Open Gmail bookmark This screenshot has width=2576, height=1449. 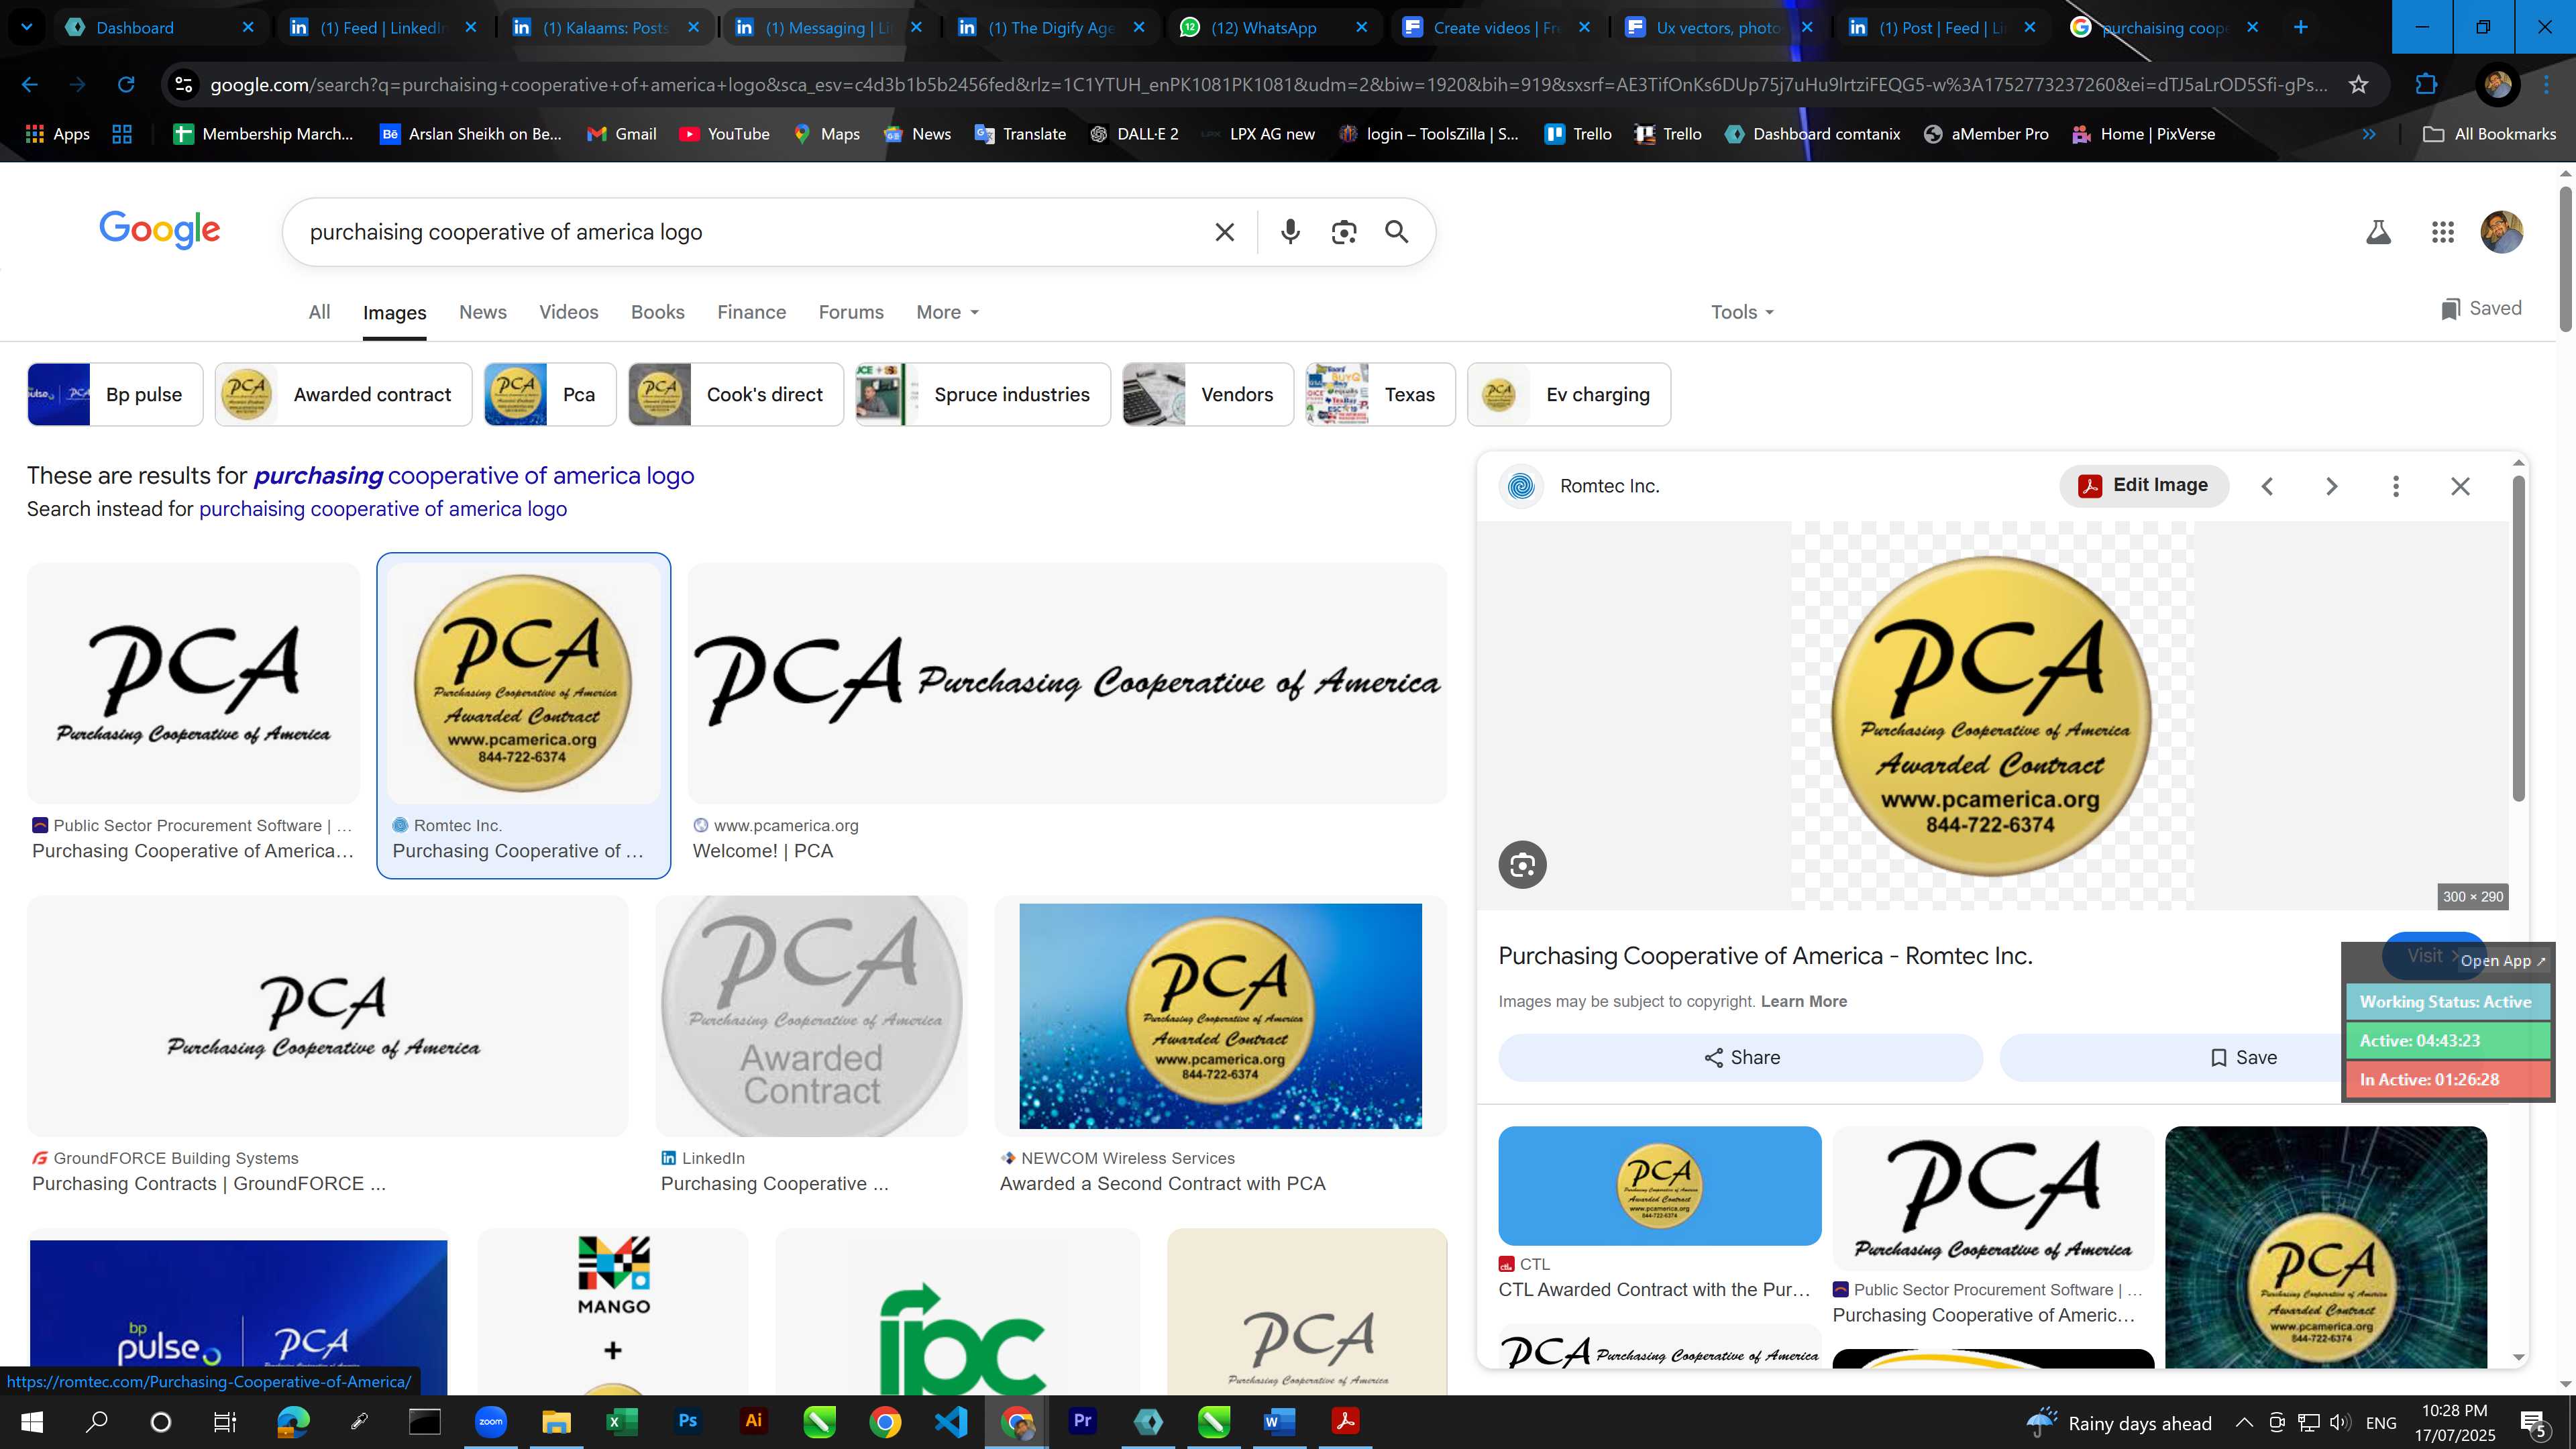pyautogui.click(x=622, y=134)
